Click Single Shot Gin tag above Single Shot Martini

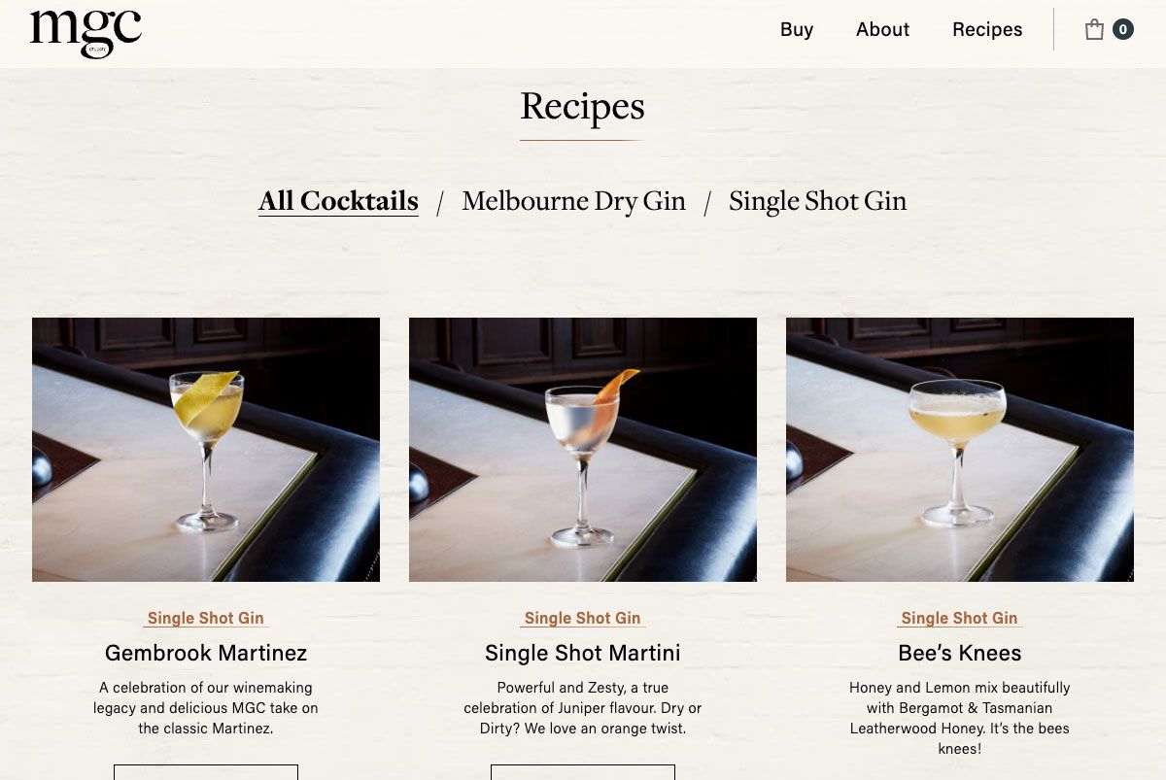[x=583, y=618]
